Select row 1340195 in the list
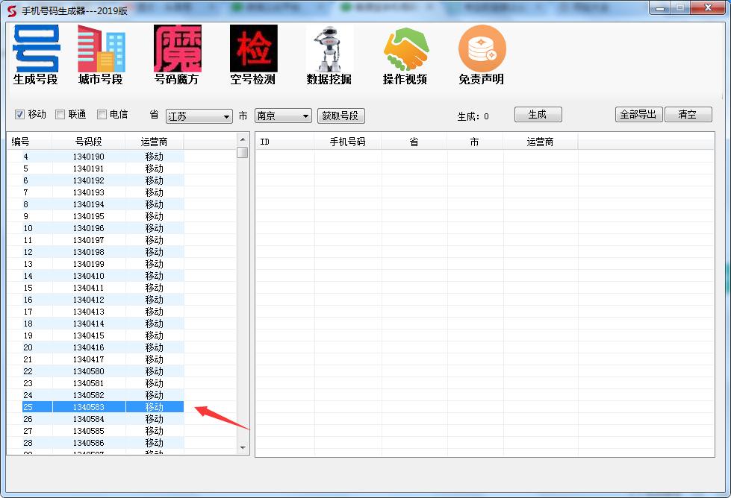The width and height of the screenshot is (731, 498). pyautogui.click(x=96, y=216)
